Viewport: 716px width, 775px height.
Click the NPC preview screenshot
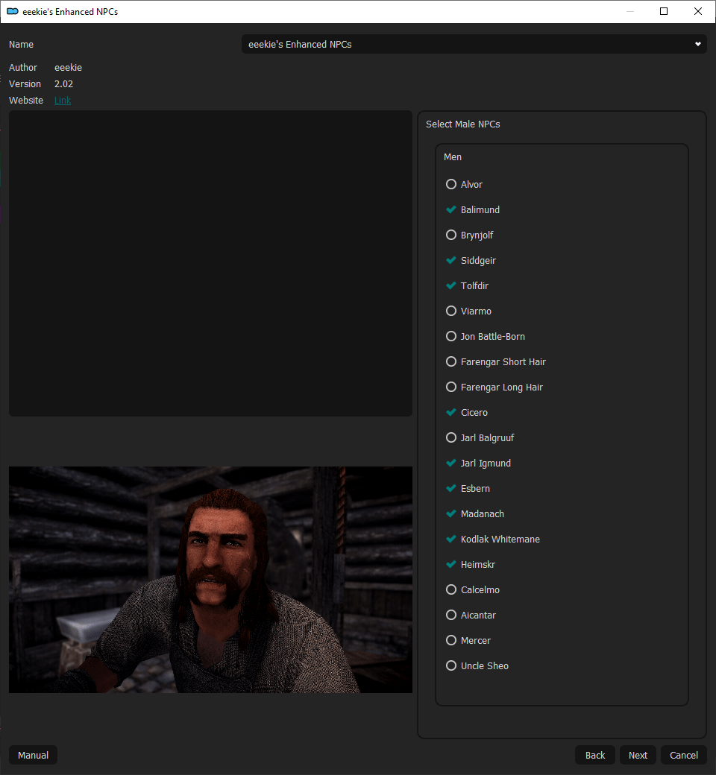210,580
